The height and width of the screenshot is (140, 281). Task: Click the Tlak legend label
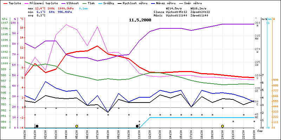point(92,2)
